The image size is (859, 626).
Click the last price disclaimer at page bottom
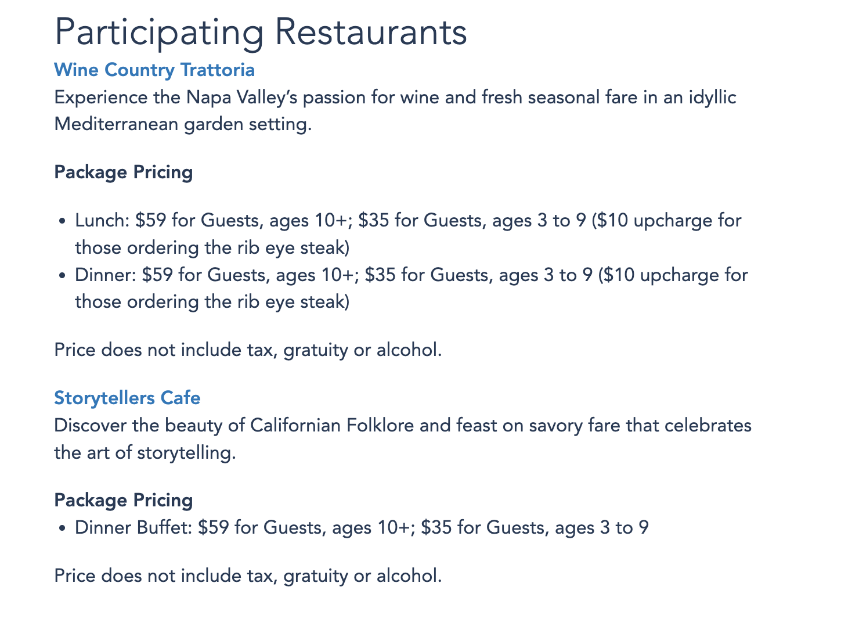coord(248,575)
